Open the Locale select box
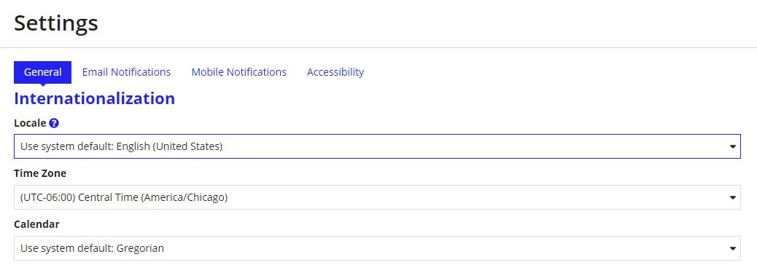Viewport: 757px width, 273px height. (377, 146)
